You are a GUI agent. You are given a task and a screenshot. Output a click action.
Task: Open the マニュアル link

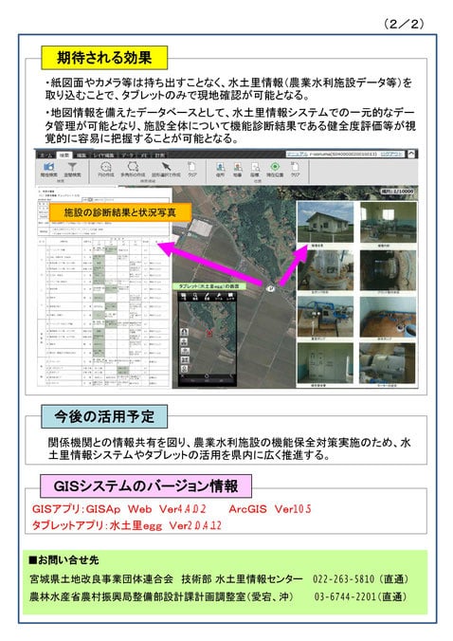click(297, 155)
